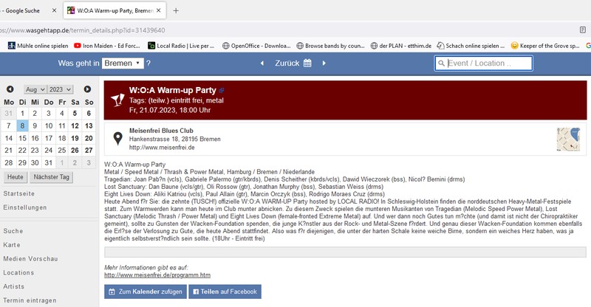Viewport: 591px width, 307px height.
Task: Go to previous day with left arrow near Zurück
Action: [262, 63]
